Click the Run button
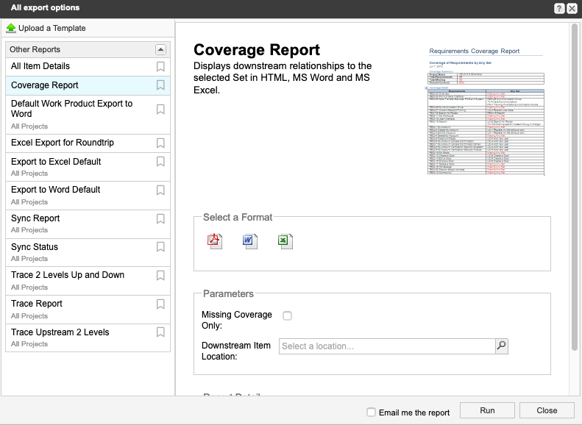 (487, 410)
